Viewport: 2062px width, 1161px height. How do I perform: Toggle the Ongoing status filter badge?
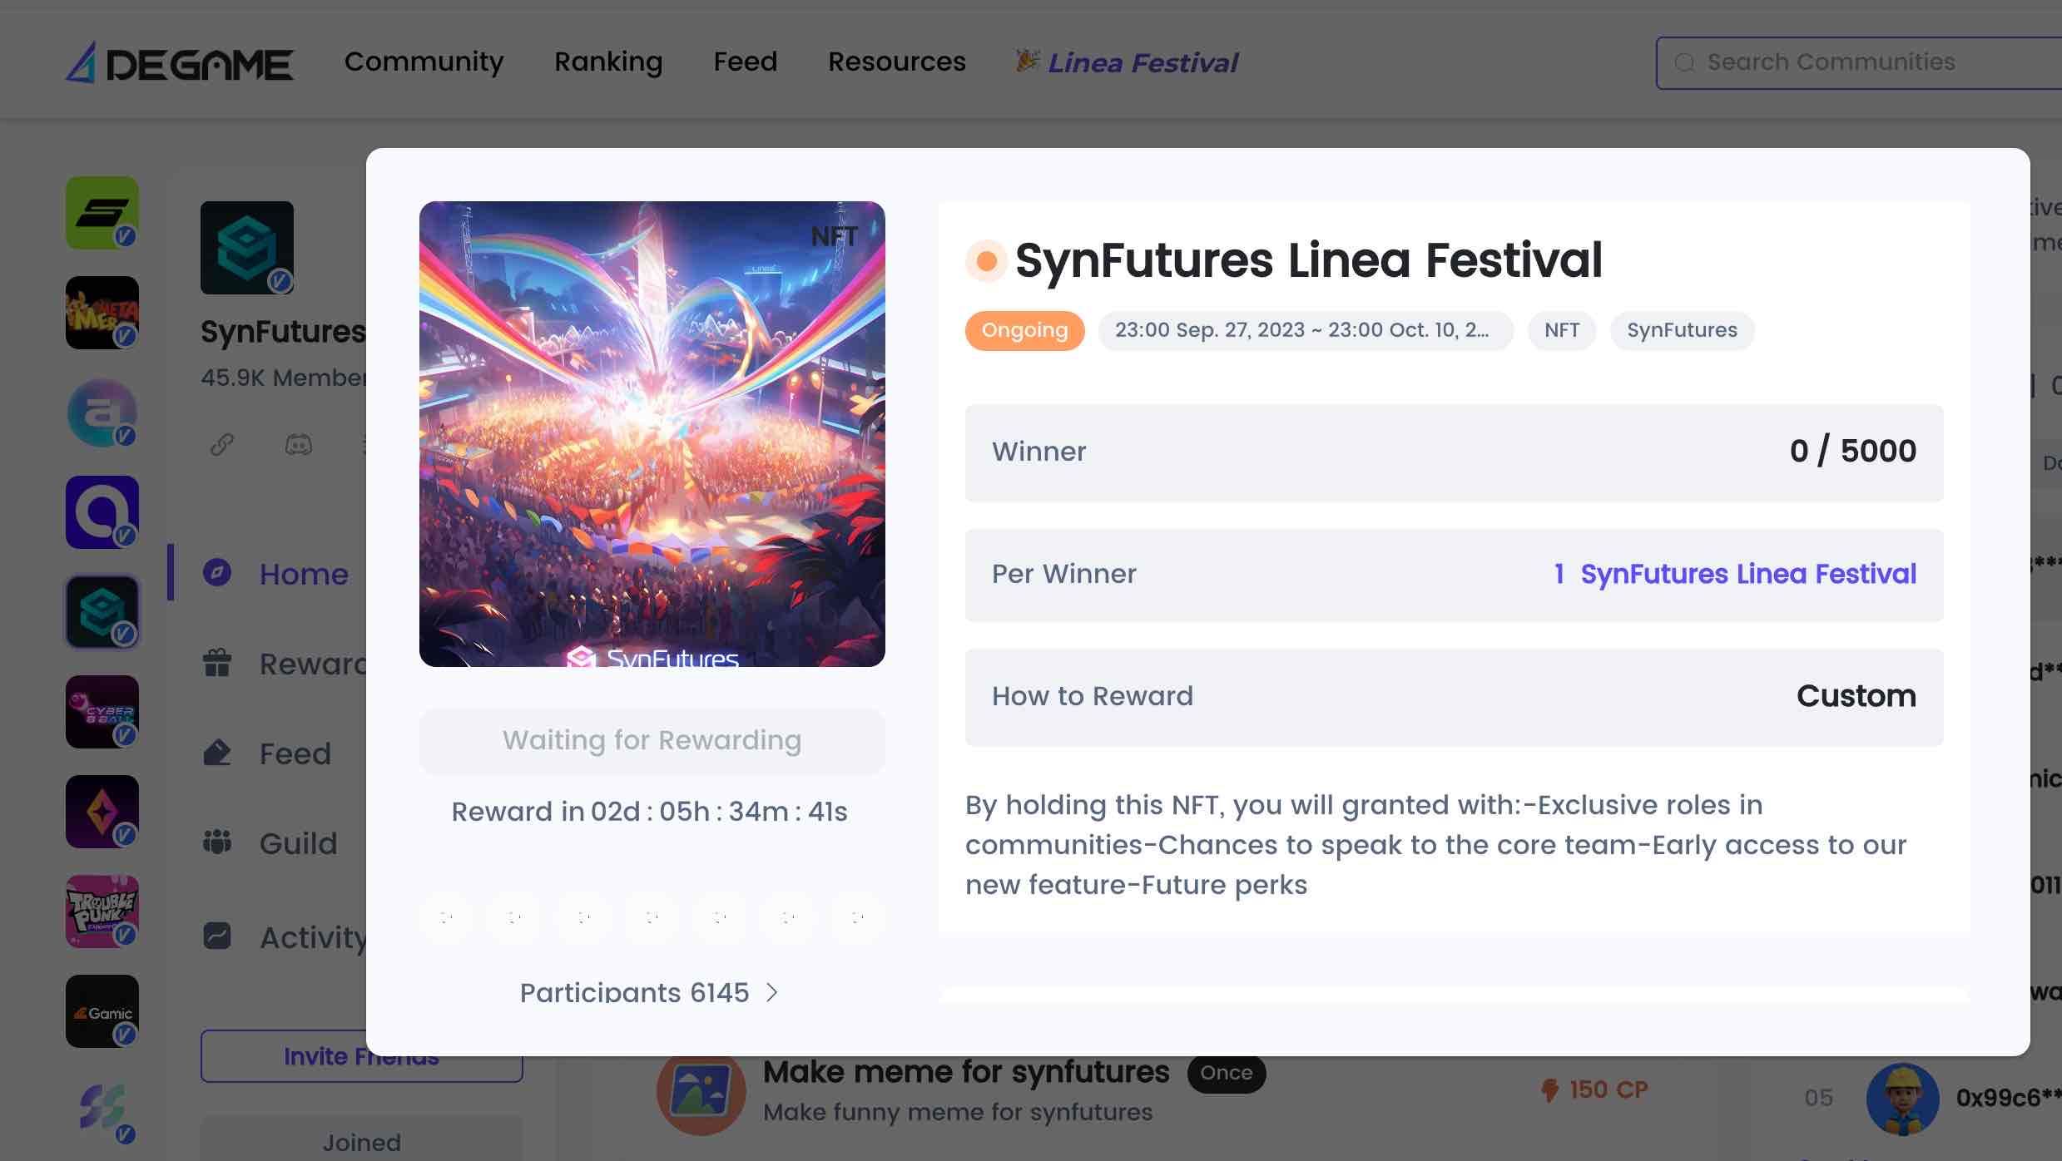point(1024,330)
